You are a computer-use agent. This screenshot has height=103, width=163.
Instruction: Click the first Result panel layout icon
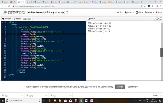tap(155, 19)
